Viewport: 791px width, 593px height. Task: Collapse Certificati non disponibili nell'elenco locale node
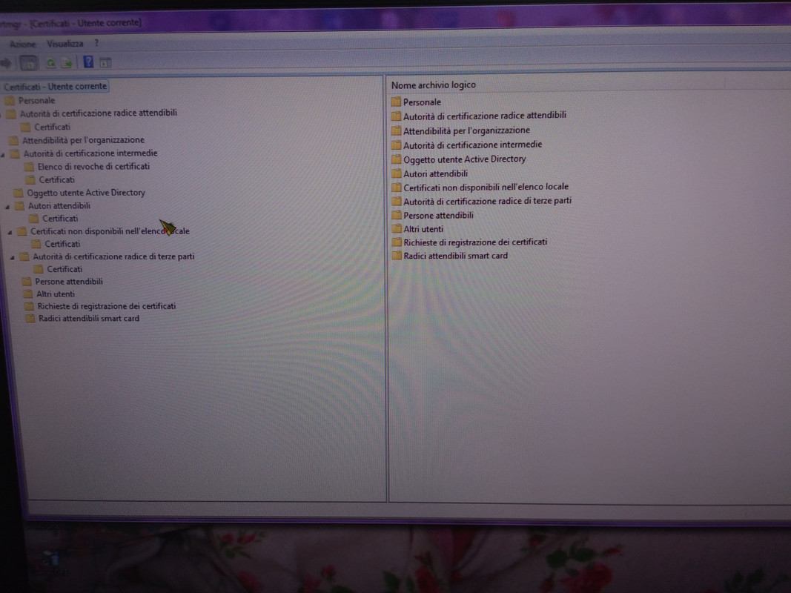coord(10,232)
